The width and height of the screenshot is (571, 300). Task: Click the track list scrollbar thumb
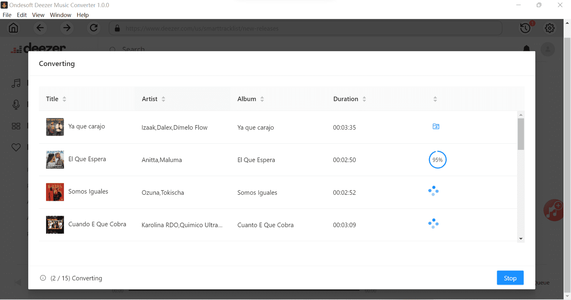pos(521,134)
